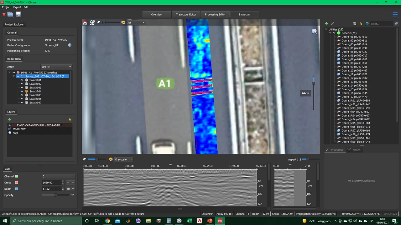Click the radargram palette icon

point(111,159)
